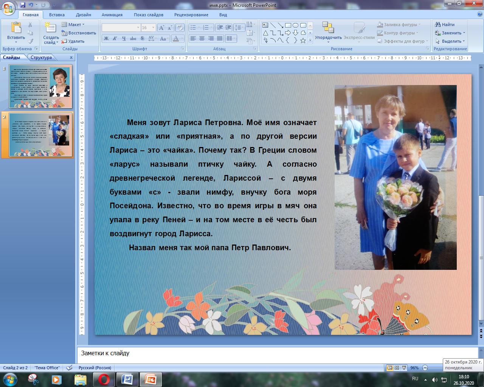This screenshot has width=484, height=387.
Task: Click the Arrange (Упорядочить) icon
Action: tap(328, 28)
